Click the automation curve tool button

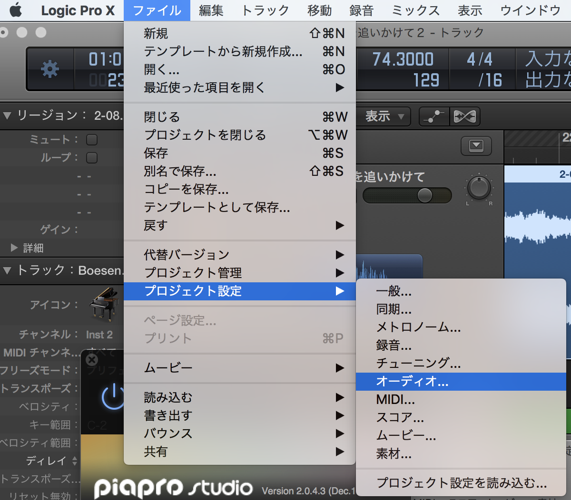(434, 116)
